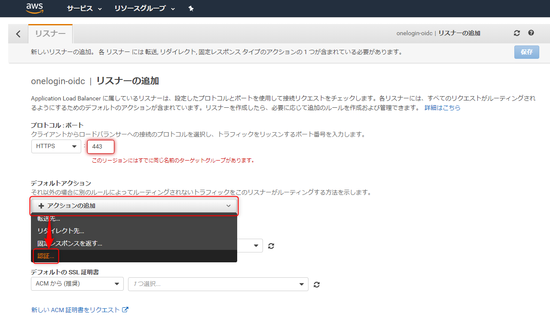The width and height of the screenshot is (550, 322).
Task: Click the refresh icon in page header
Action: (x=517, y=33)
